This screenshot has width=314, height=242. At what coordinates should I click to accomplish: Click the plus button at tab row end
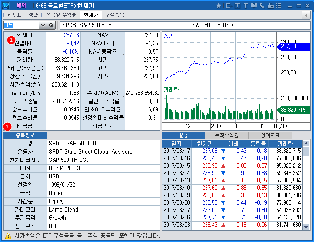point(306,15)
